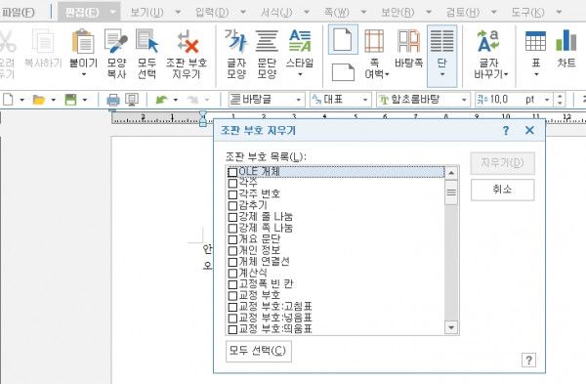586x384 pixels.
Task: Click the 붙이기 (paste) icon
Action: [83, 41]
